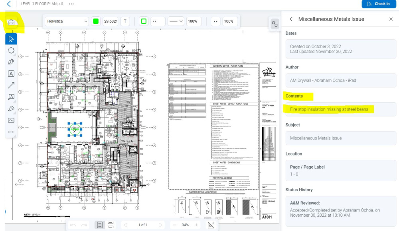
Task: Go to previous page arrow
Action: pos(125,225)
